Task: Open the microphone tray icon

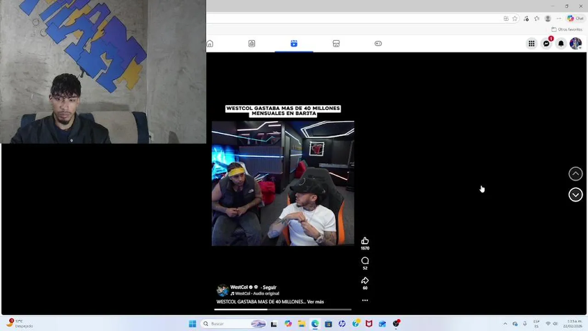Action: point(525,324)
